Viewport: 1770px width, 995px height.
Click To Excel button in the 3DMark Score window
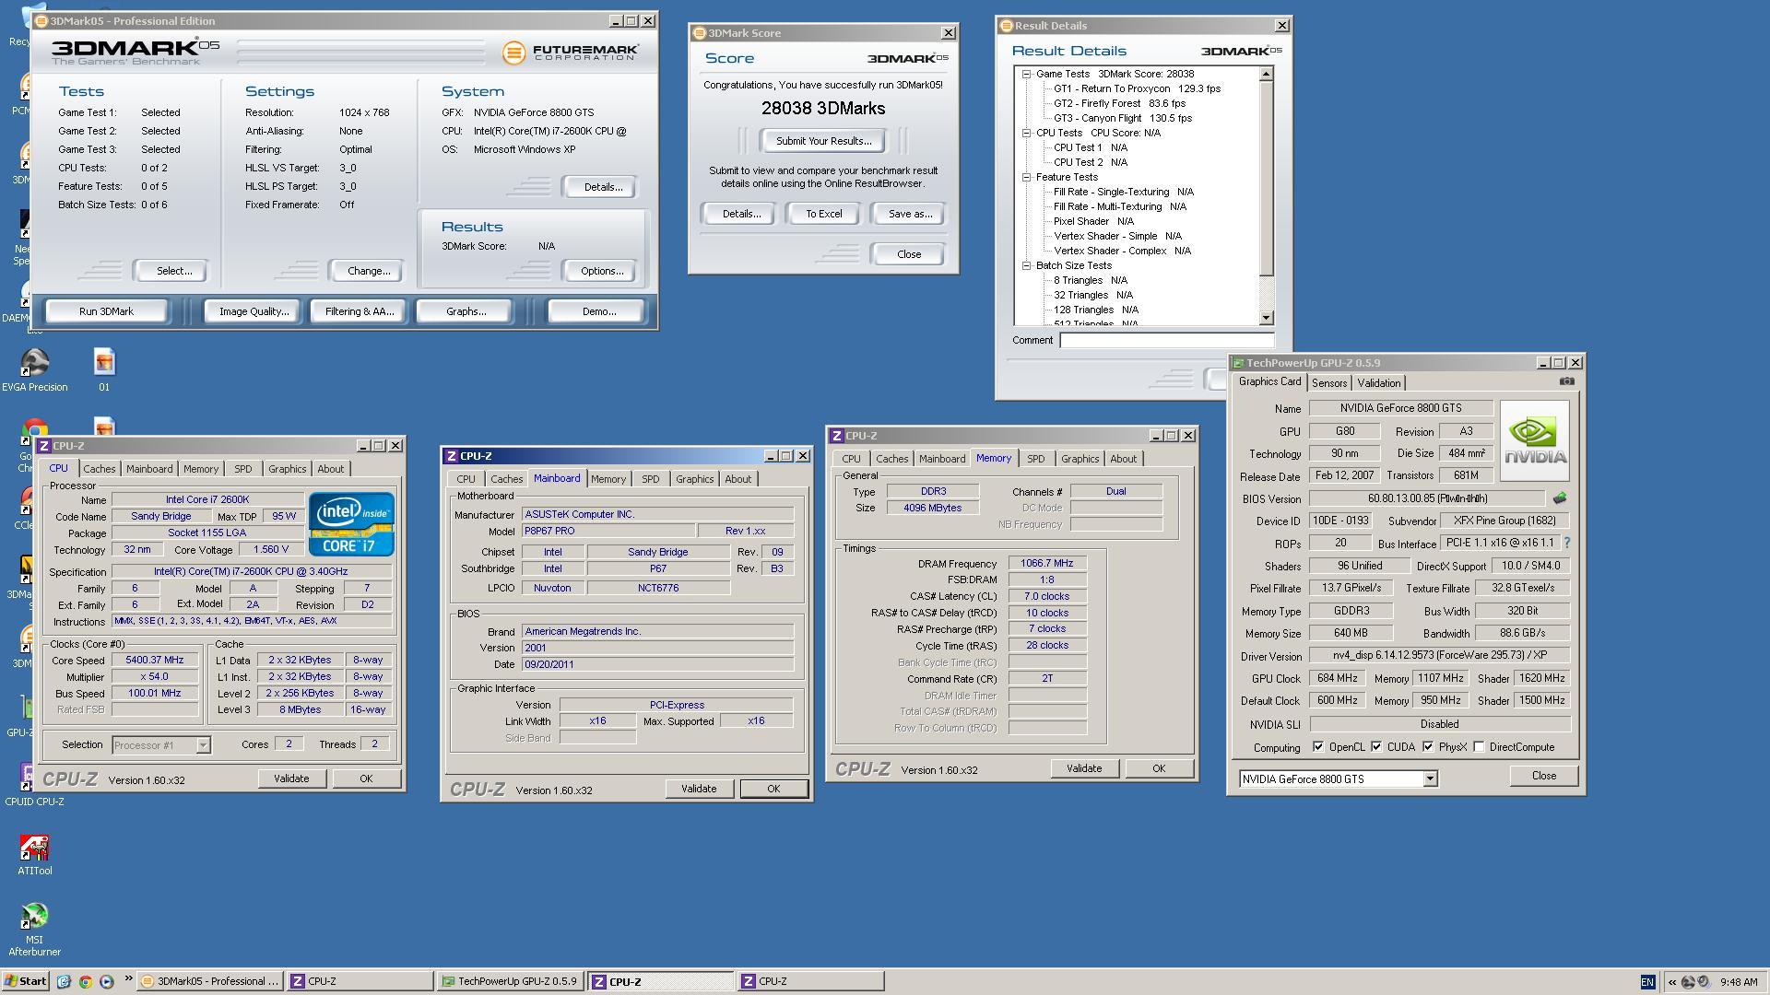(823, 214)
